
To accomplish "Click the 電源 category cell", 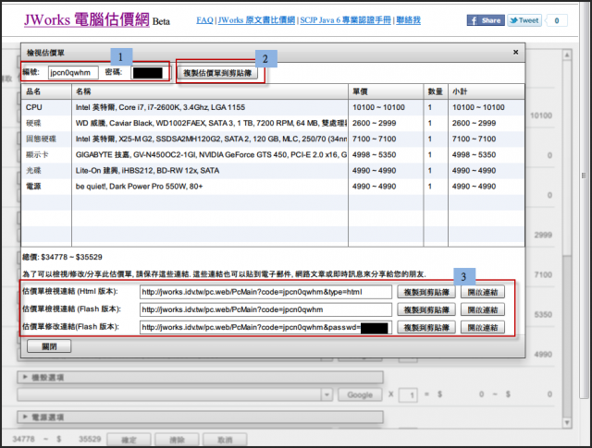I will [x=46, y=187].
